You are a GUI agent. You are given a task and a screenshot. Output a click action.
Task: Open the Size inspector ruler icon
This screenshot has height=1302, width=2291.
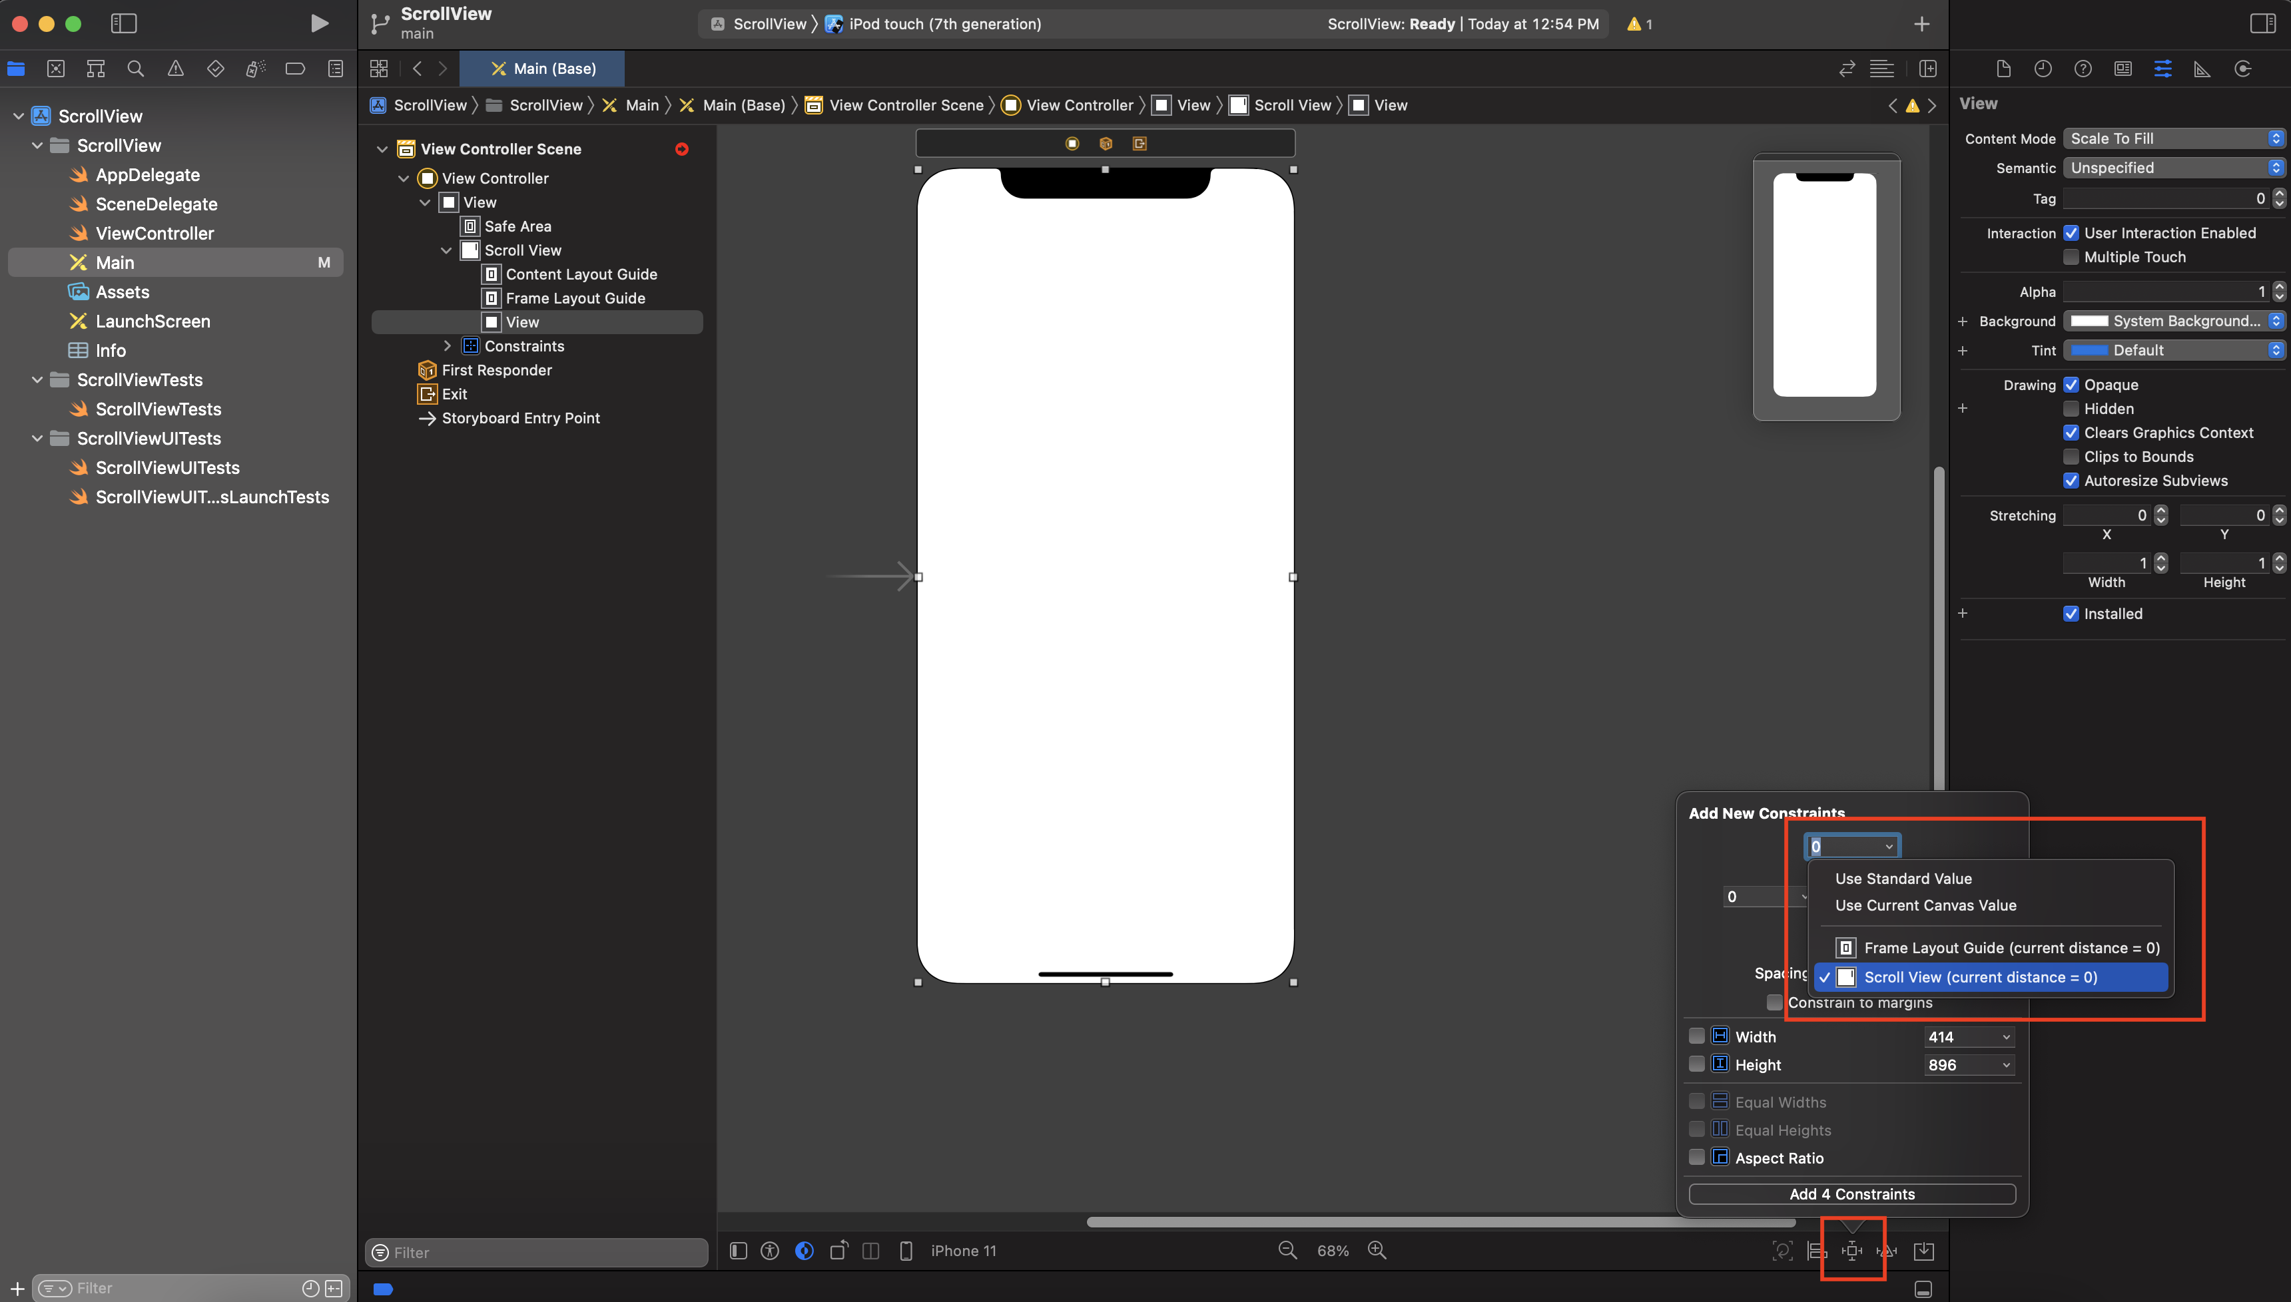click(x=2202, y=69)
